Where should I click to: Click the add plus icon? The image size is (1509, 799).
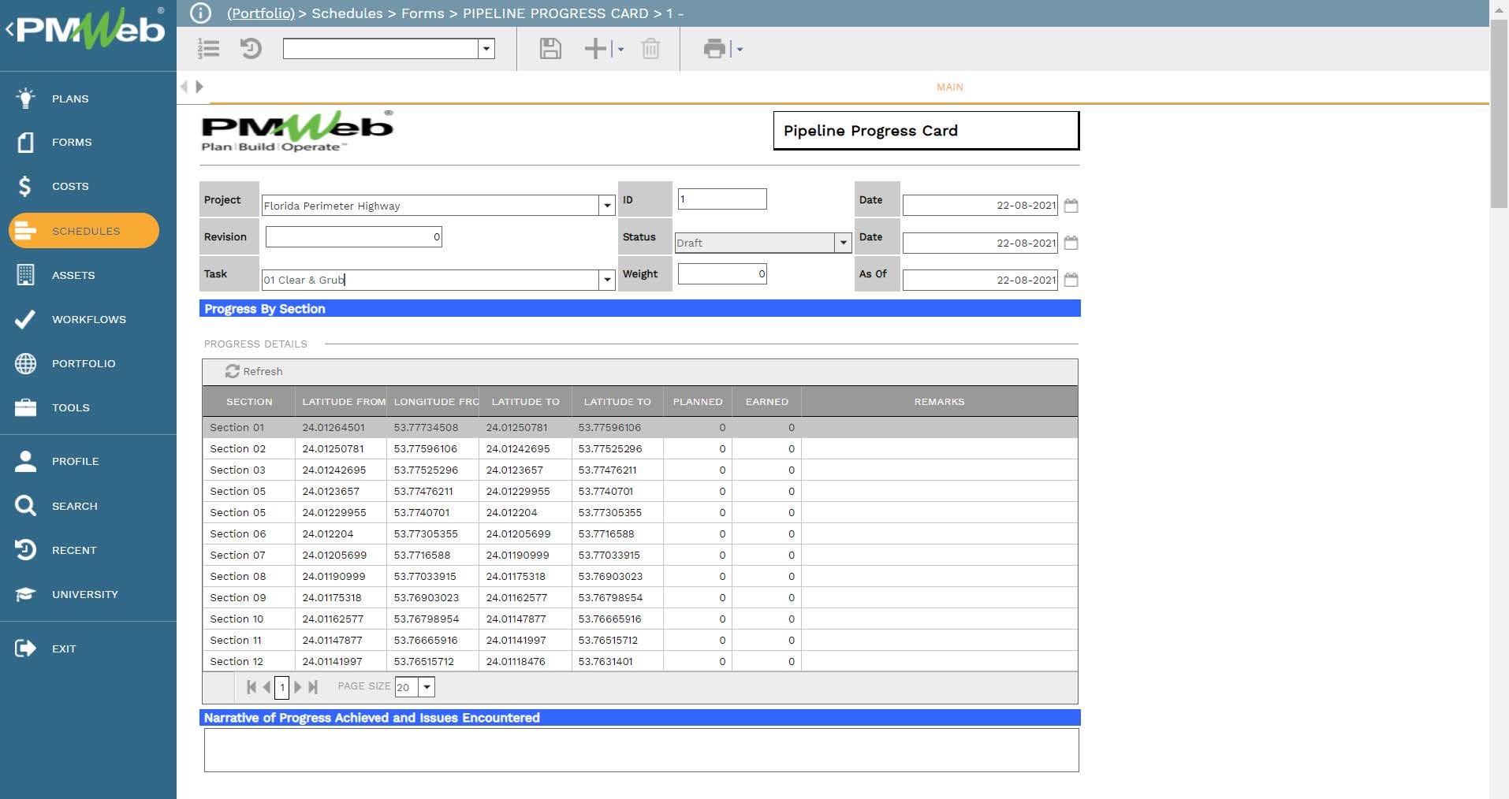click(595, 49)
